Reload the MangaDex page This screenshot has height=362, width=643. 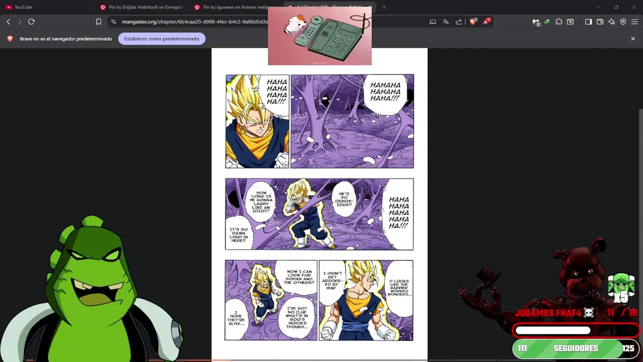point(31,22)
